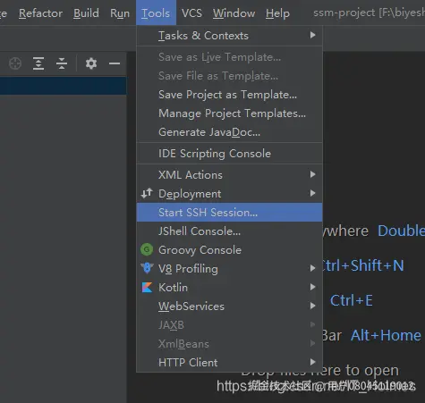Open the Refactor menu
This screenshot has height=403, width=425.
40,13
